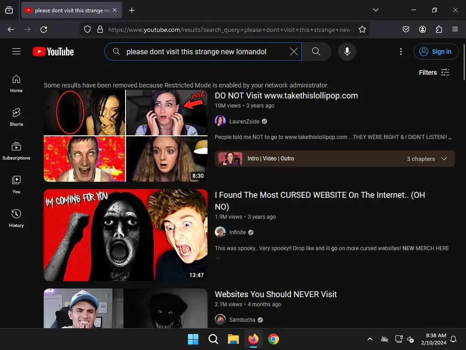Open the clock showing 8:38 AM

[x=434, y=339]
